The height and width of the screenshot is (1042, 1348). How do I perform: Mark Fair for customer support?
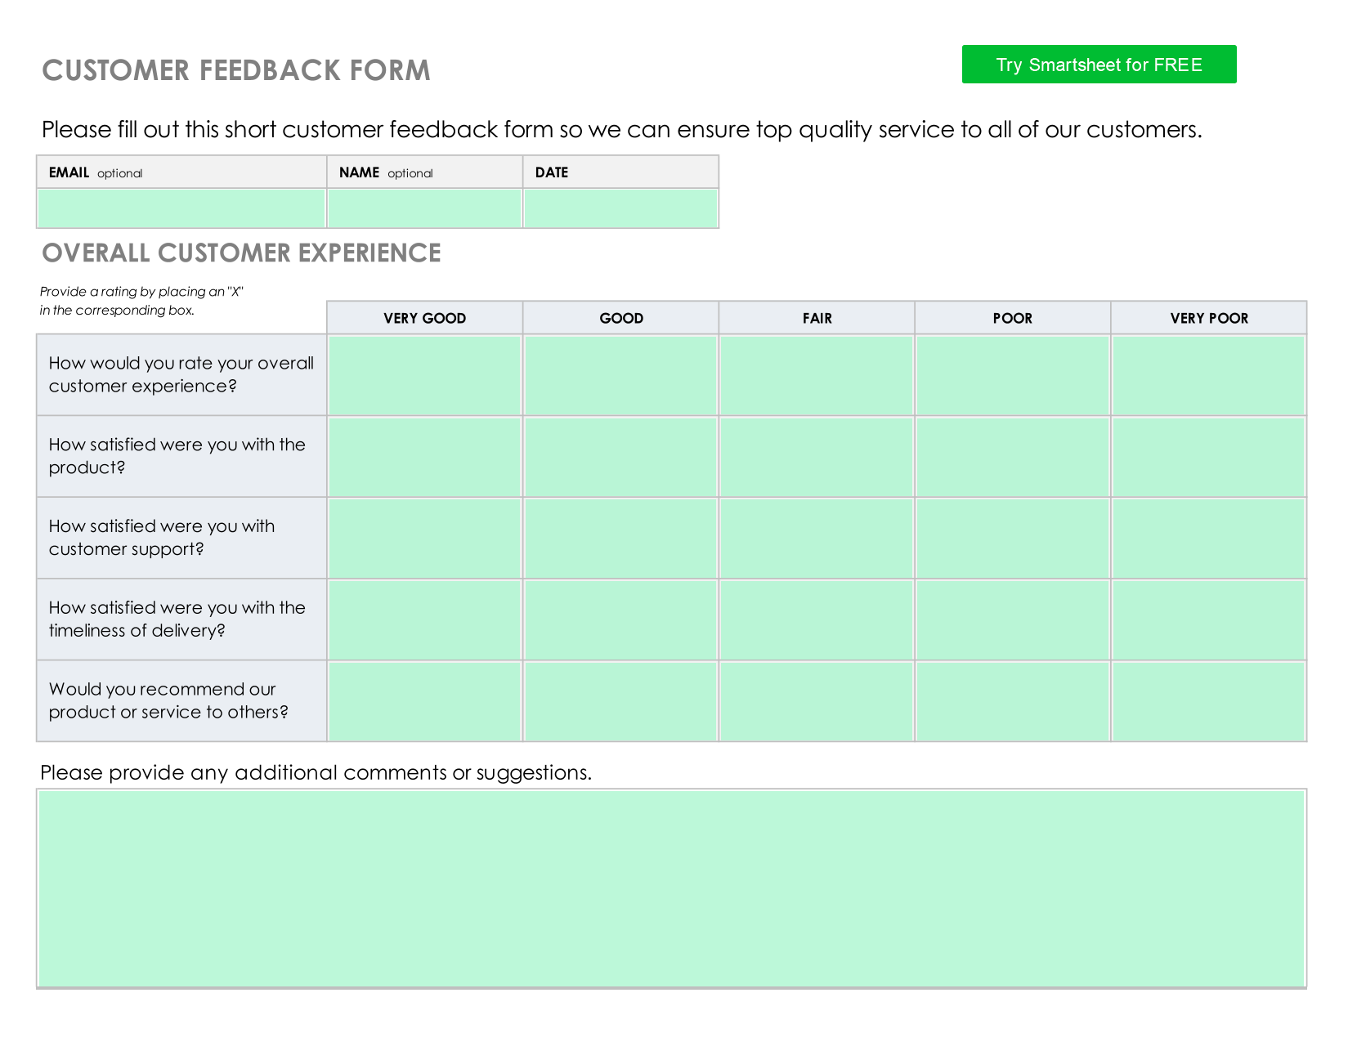tap(817, 539)
